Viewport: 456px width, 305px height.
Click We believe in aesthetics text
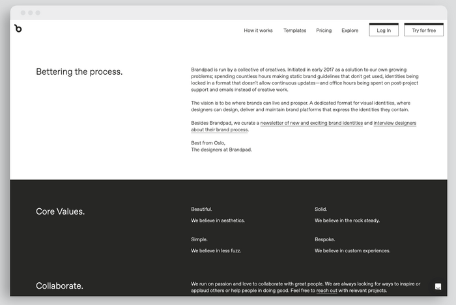tap(218, 220)
